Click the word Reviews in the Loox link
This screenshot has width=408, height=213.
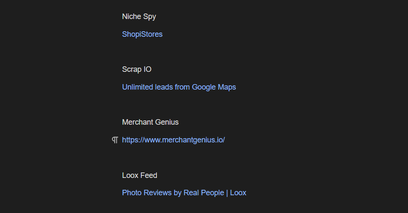pyautogui.click(x=157, y=193)
